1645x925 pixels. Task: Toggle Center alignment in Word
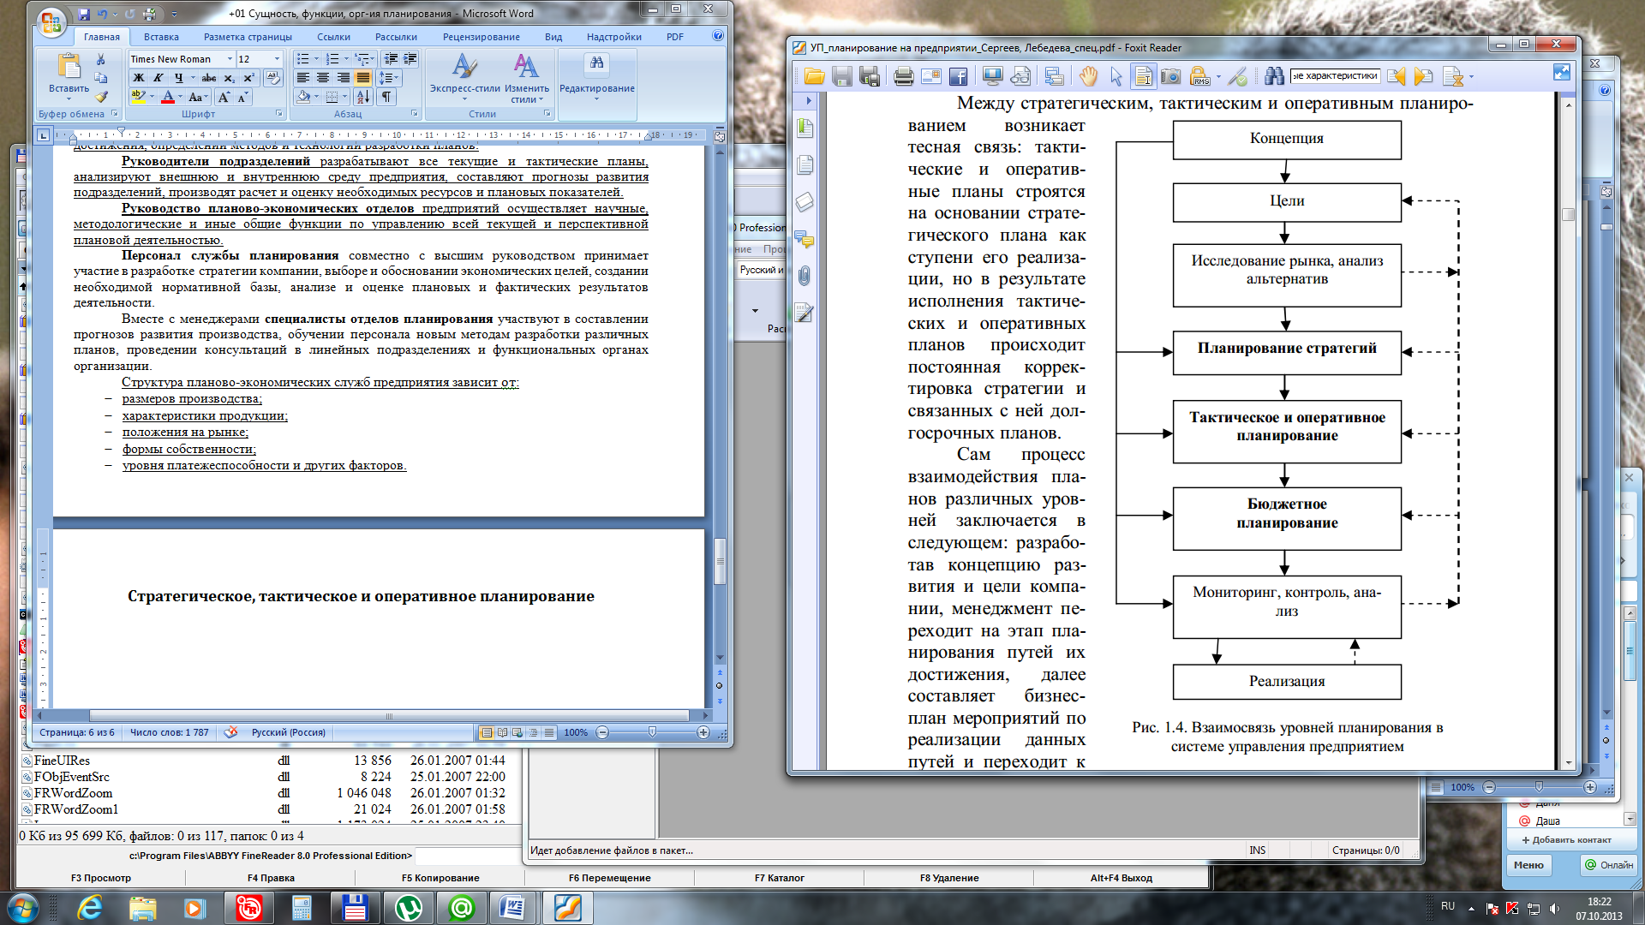click(x=323, y=78)
